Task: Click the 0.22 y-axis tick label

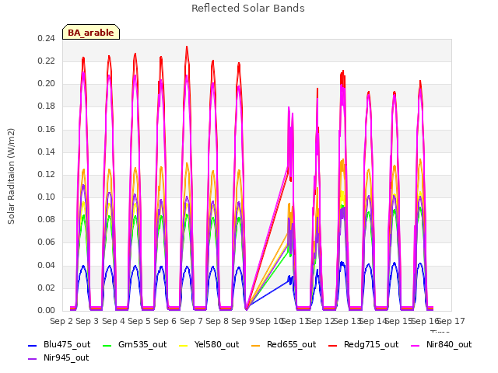Action: [x=46, y=61]
